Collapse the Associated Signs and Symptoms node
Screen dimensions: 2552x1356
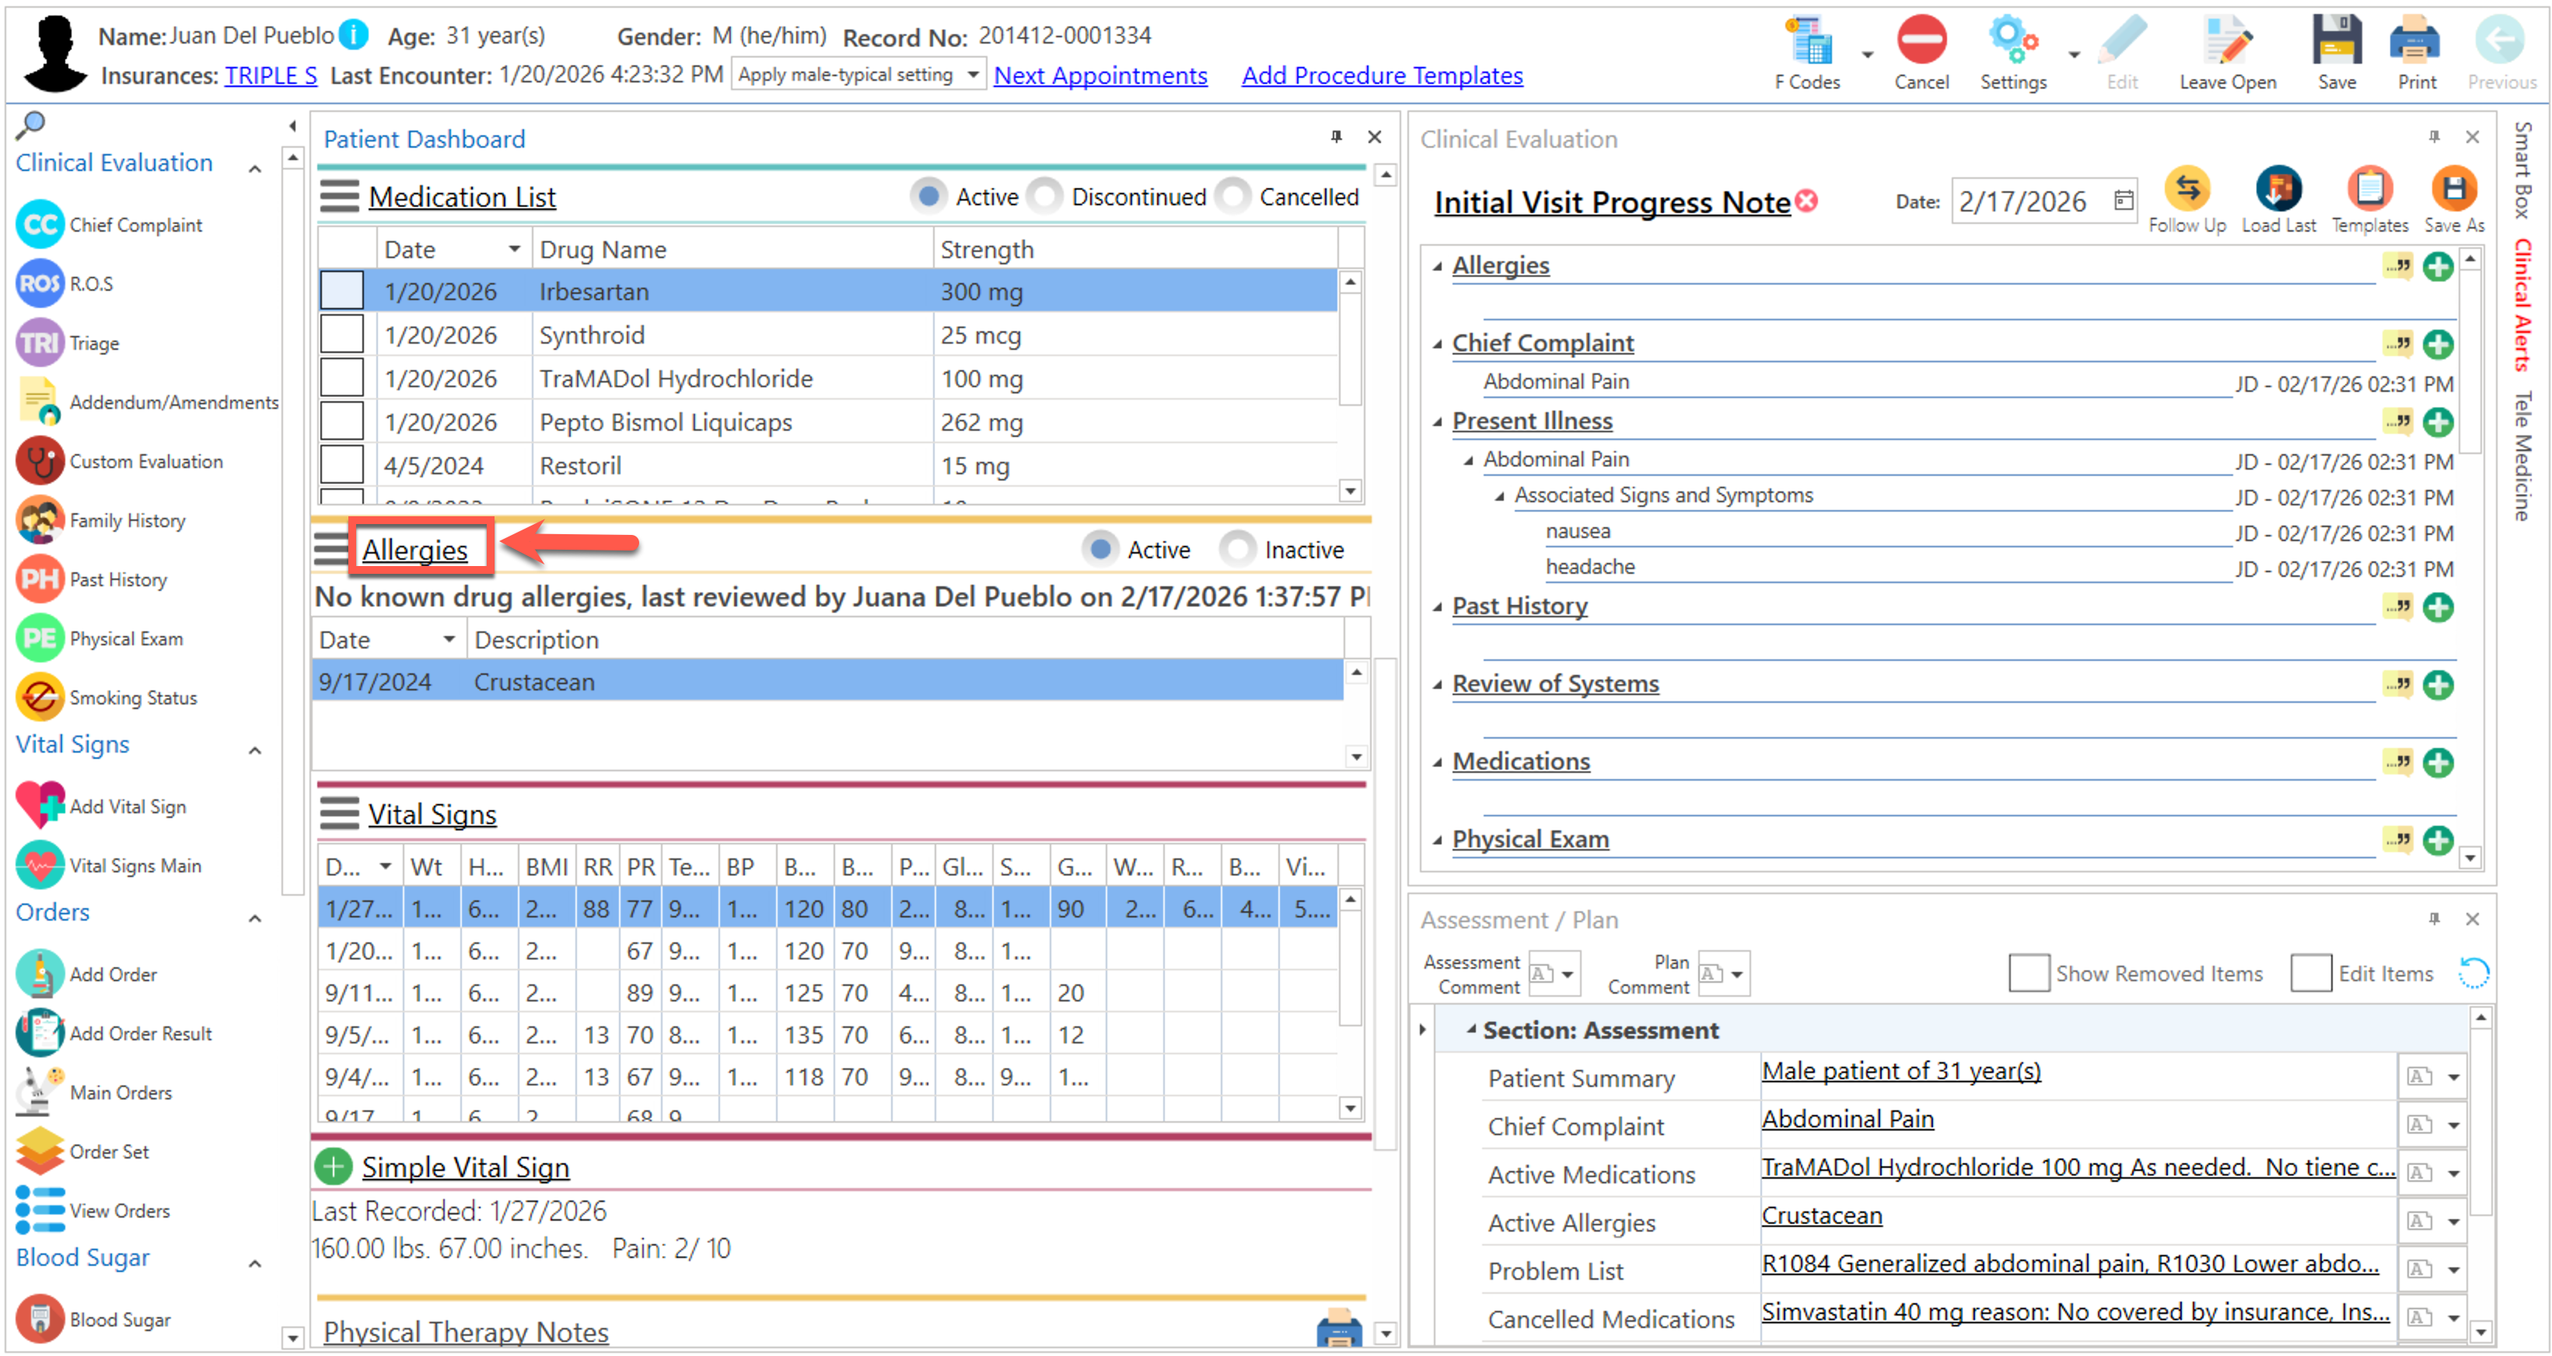point(1500,496)
